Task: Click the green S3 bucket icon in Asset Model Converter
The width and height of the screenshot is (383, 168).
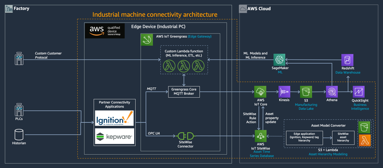Action: click(365, 127)
